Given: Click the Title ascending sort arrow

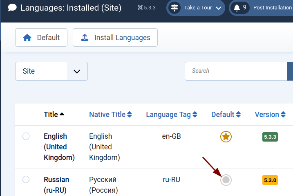Looking at the screenshot, I should (x=62, y=114).
